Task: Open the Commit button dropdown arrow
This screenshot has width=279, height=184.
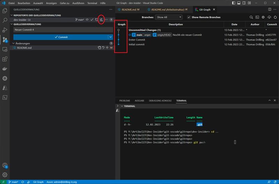Action: click(111, 37)
